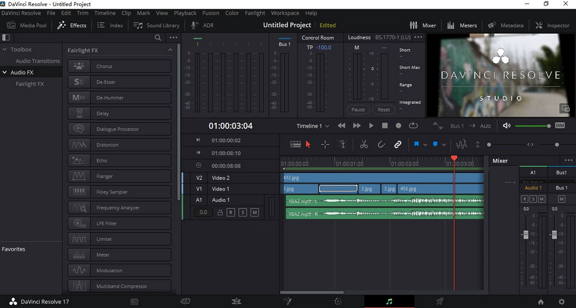
Task: Click the timeline view options icon
Action: click(x=296, y=145)
